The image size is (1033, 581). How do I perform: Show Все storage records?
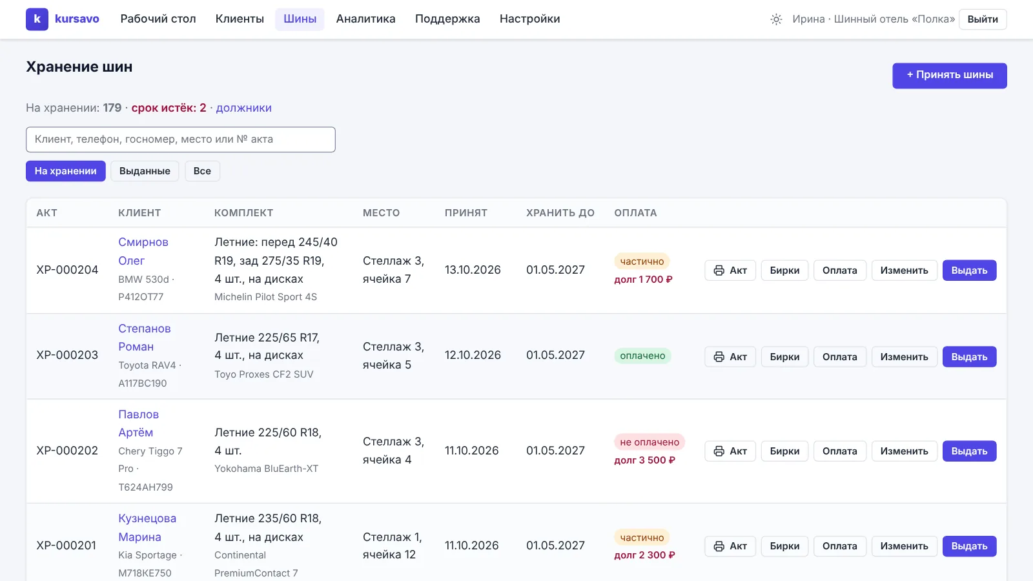coord(202,171)
